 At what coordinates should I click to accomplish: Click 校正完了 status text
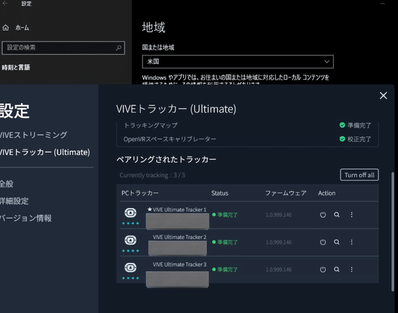point(359,139)
